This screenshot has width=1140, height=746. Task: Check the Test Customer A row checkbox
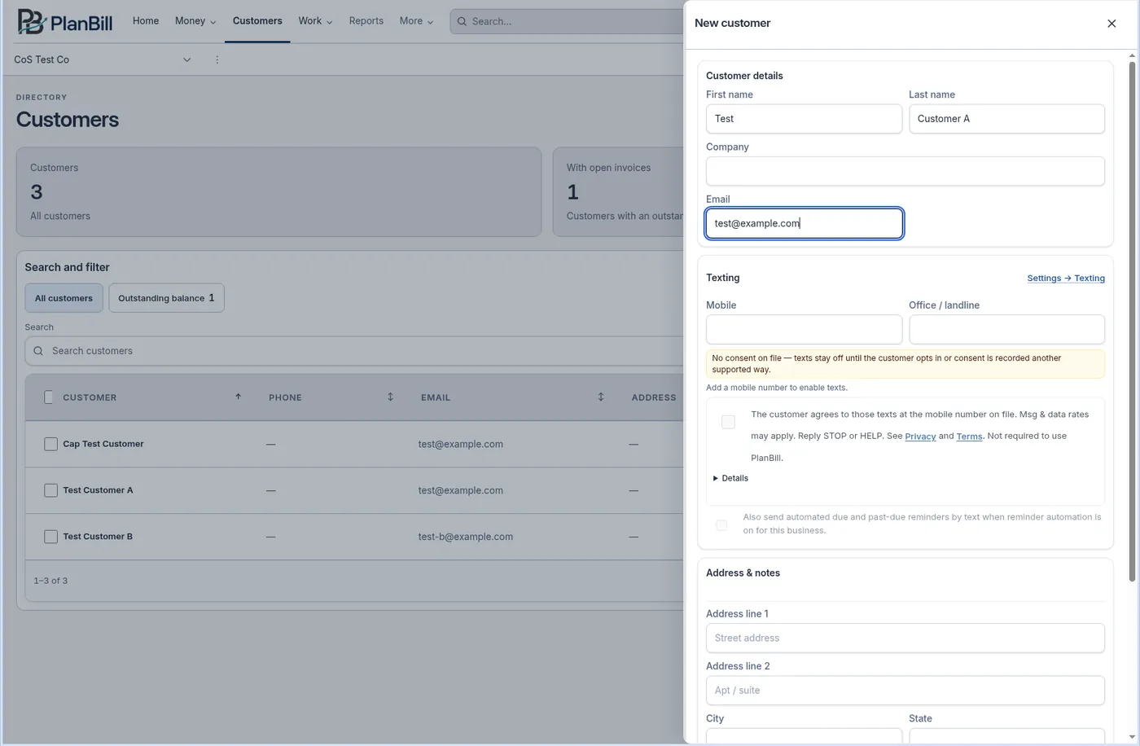[x=50, y=490]
